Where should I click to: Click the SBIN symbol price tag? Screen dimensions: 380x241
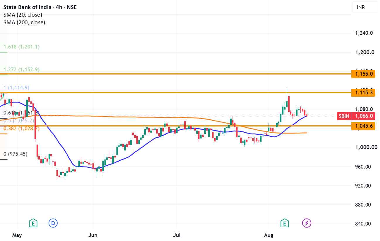pos(344,116)
